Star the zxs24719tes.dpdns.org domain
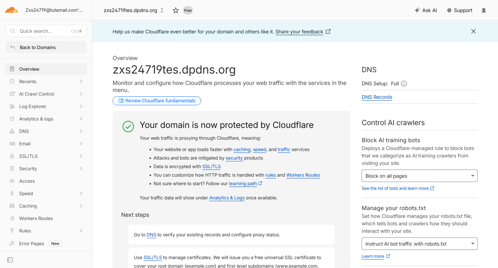This screenshot has height=268, width=498. click(x=175, y=10)
